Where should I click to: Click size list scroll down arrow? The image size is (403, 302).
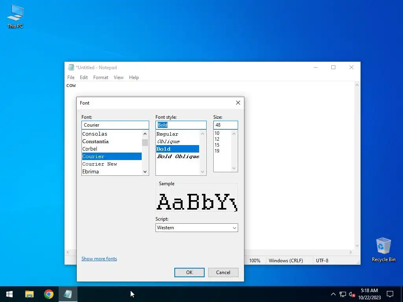tap(234, 168)
